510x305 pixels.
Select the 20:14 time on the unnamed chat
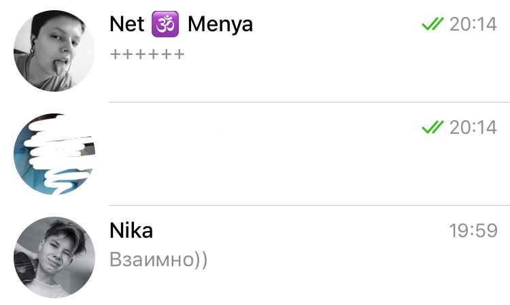(473, 127)
